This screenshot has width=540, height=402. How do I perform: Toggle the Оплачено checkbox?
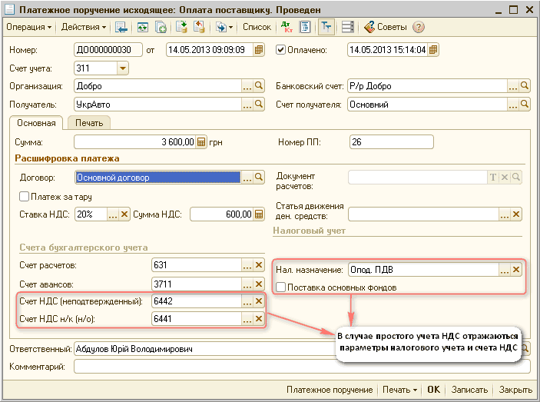(x=280, y=51)
